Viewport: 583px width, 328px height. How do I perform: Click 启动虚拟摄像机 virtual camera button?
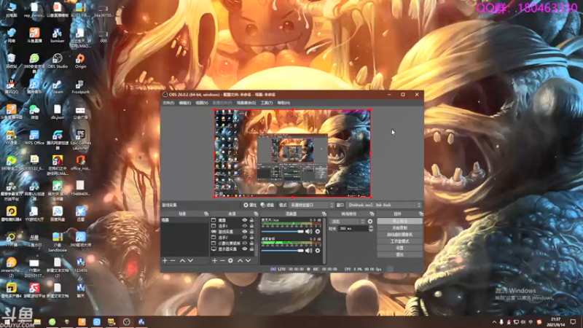pos(399,235)
